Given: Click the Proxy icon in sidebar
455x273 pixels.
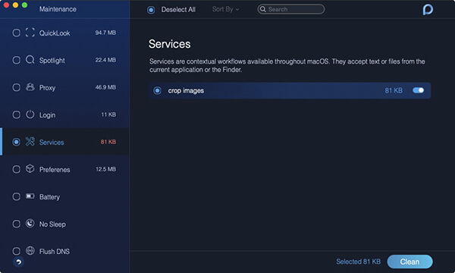Looking at the screenshot, I should coord(30,87).
